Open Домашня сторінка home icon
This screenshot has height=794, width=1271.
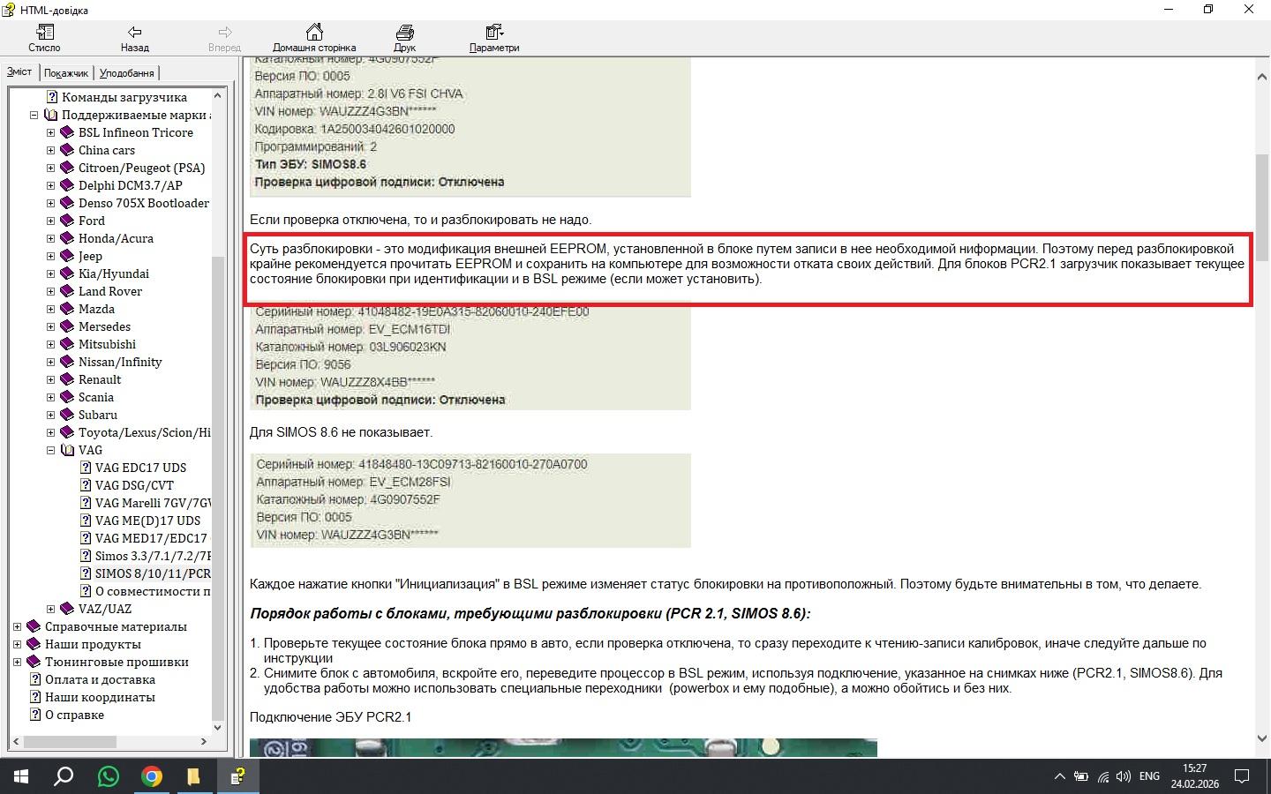pos(314,38)
